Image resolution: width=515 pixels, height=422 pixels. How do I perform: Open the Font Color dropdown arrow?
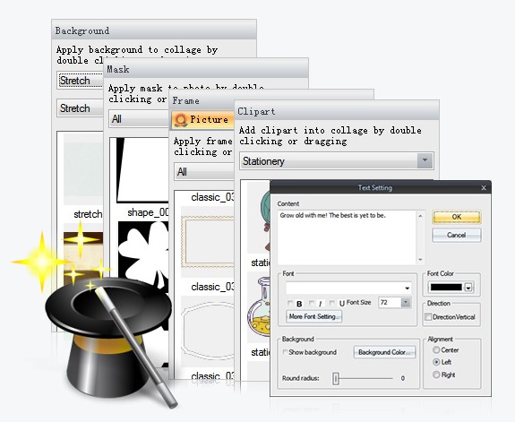coord(468,288)
